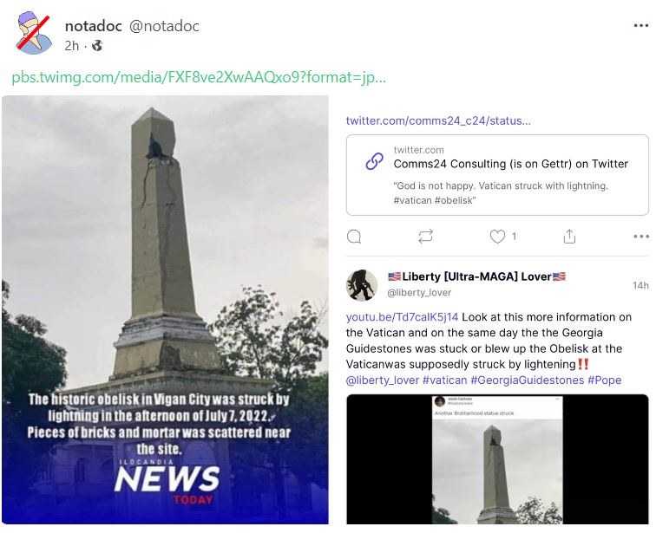Click the #Pope hashtag
Image resolution: width=656 pixels, height=533 pixels.
coord(605,380)
